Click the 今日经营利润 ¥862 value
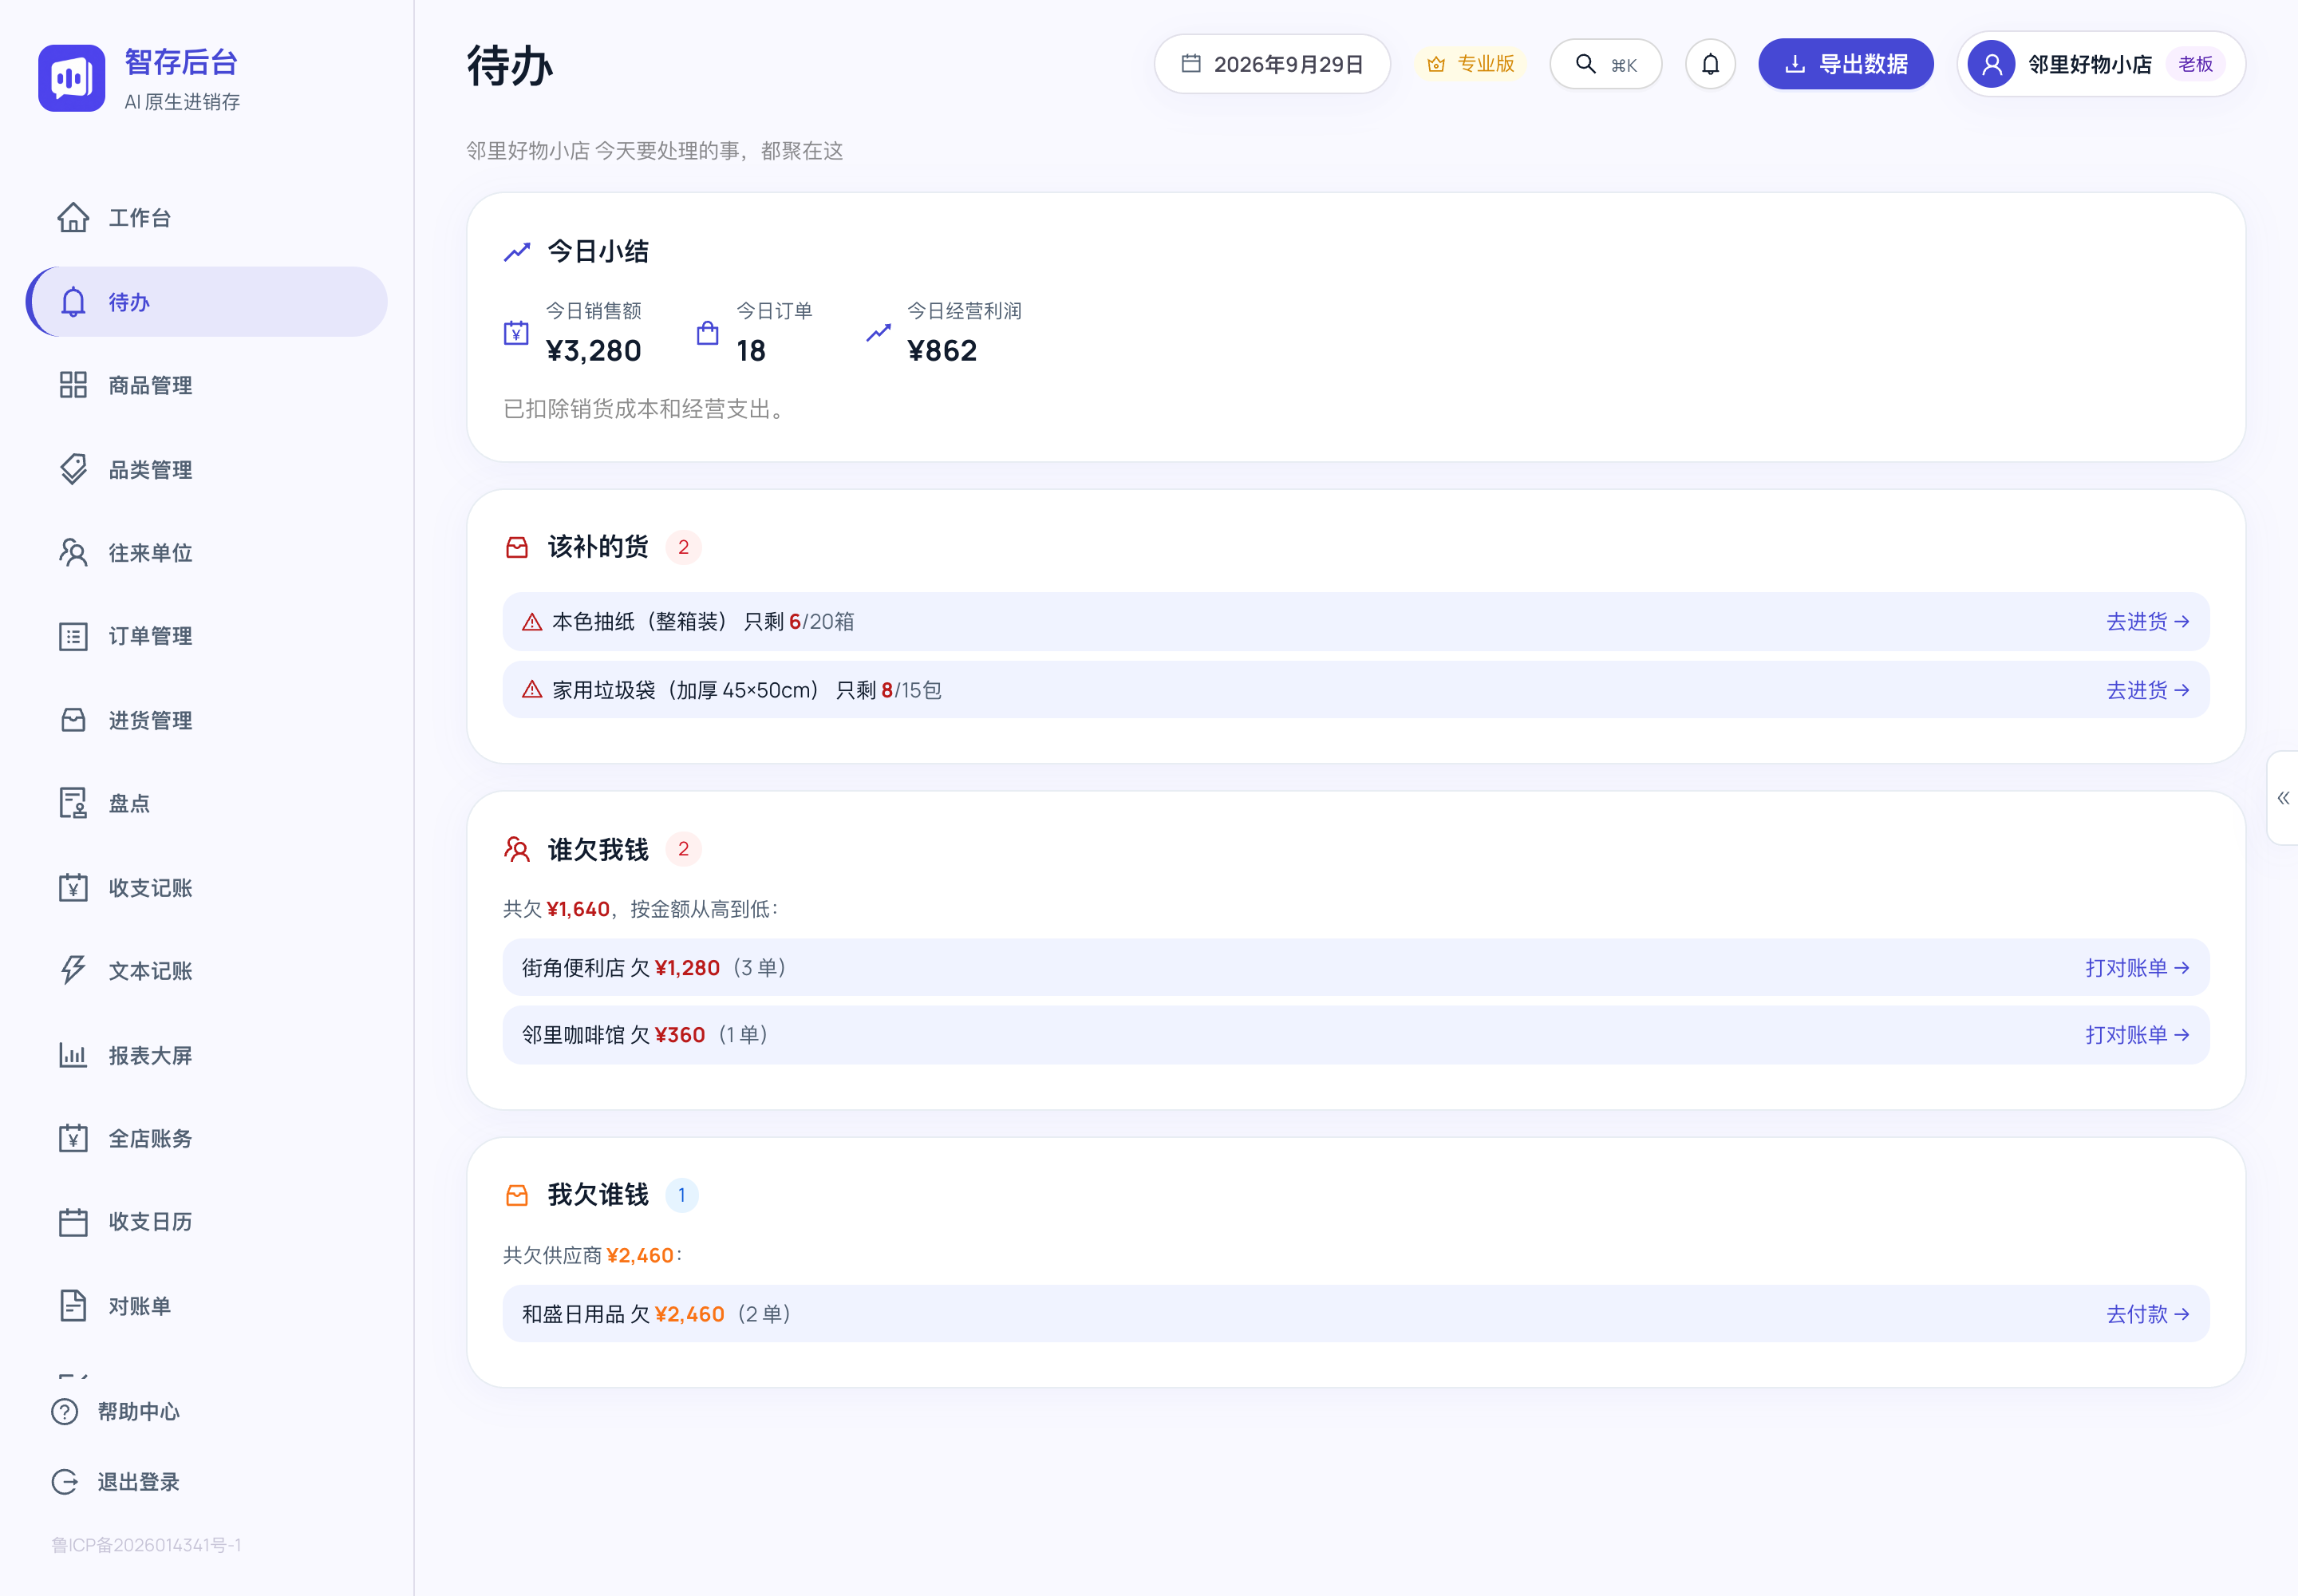The height and width of the screenshot is (1596, 2298). coord(942,351)
